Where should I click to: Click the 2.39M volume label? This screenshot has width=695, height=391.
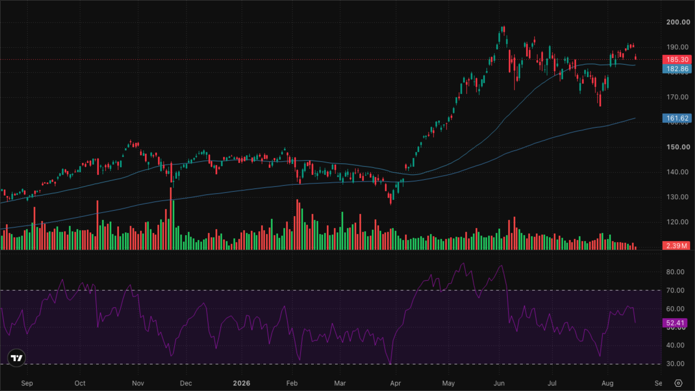[x=676, y=246]
